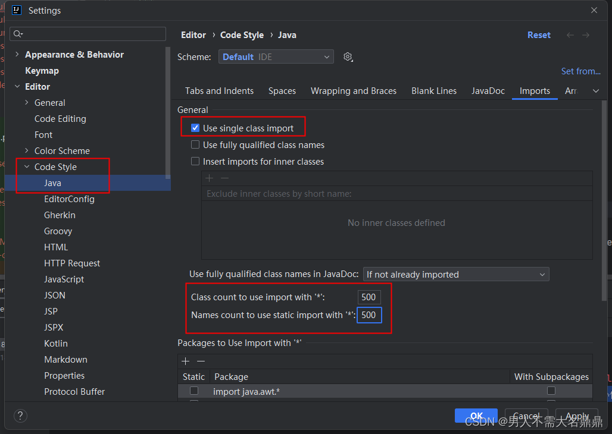This screenshot has width=612, height=434.
Task: Expand the Color Scheme node
Action: click(x=27, y=150)
